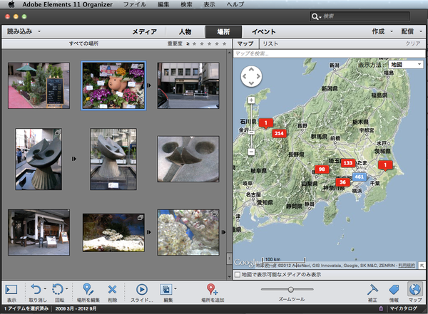The width and height of the screenshot is (428, 314).
Task: Open the 表示 menu in menu bar
Action: click(209, 4)
